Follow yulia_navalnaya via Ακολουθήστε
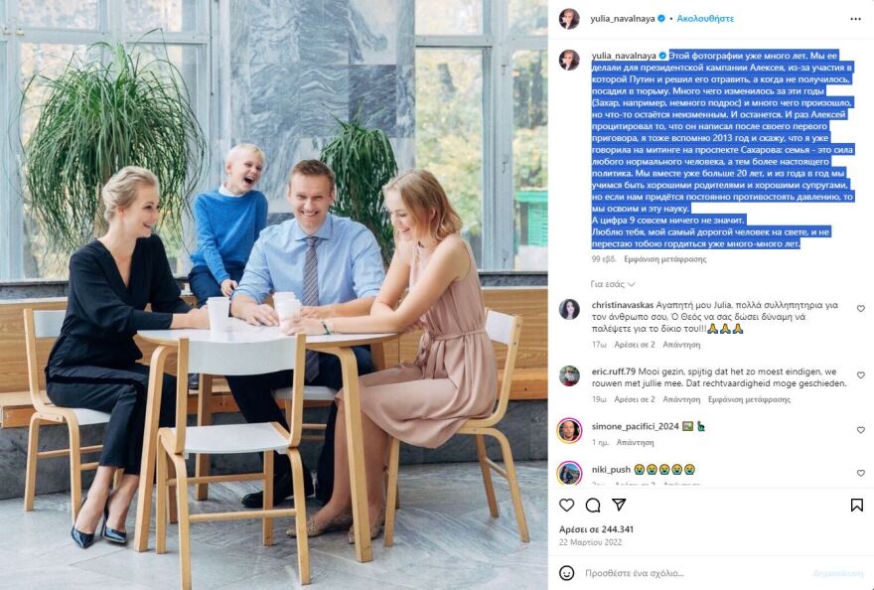The width and height of the screenshot is (874, 590). [705, 19]
